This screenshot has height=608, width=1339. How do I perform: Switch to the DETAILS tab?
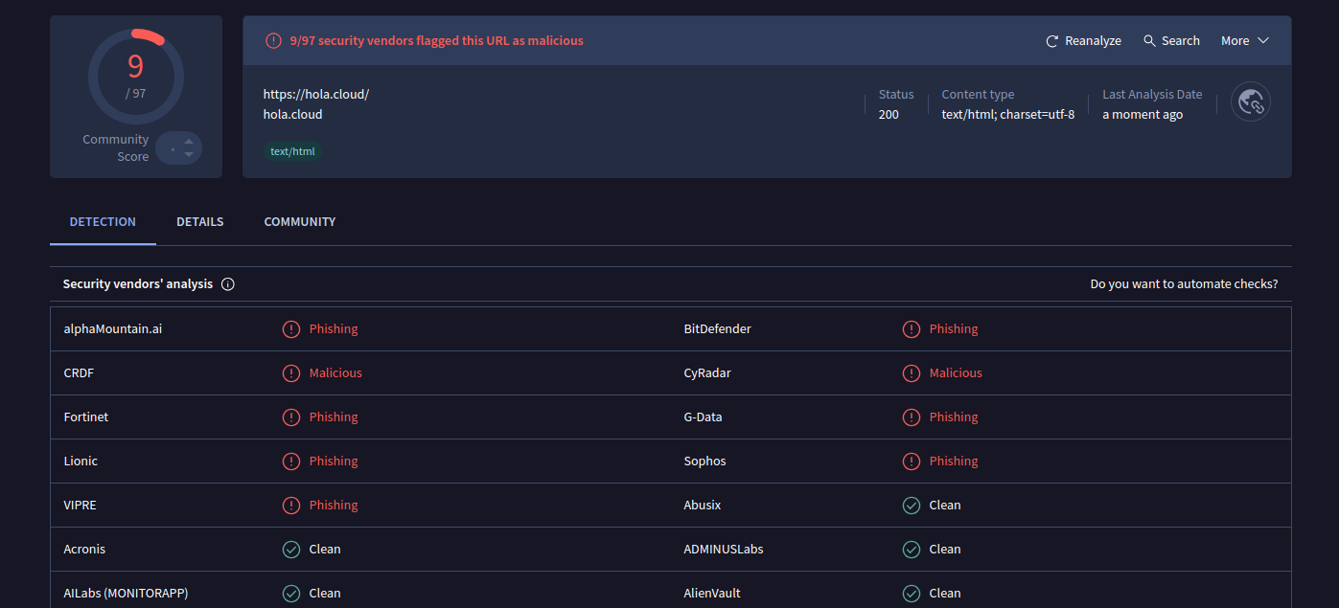[199, 221]
